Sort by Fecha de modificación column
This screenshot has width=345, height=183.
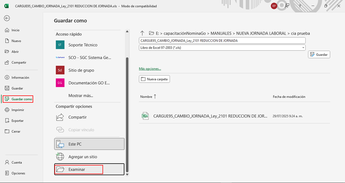tap(289, 97)
